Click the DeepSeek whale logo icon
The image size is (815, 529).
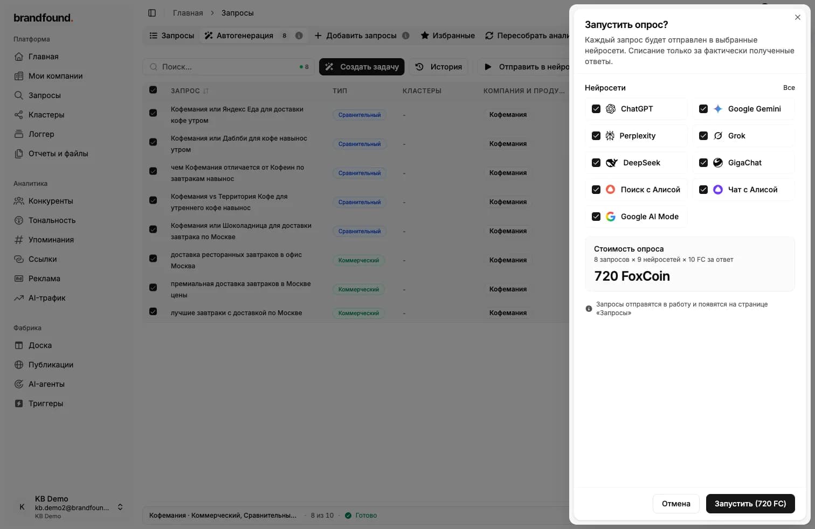612,163
